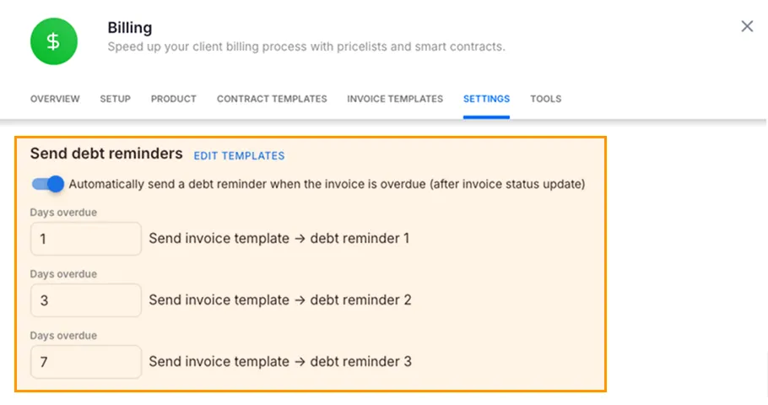Click the Edit Templates link
Viewport: 768px width, 405px height.
tap(239, 156)
